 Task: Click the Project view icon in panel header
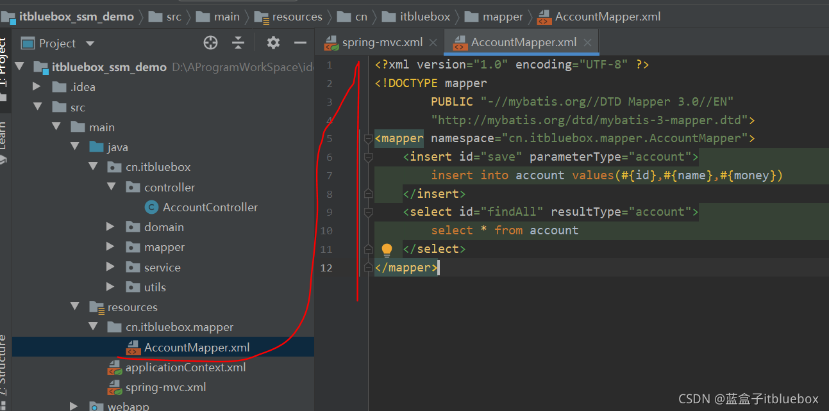pos(28,44)
